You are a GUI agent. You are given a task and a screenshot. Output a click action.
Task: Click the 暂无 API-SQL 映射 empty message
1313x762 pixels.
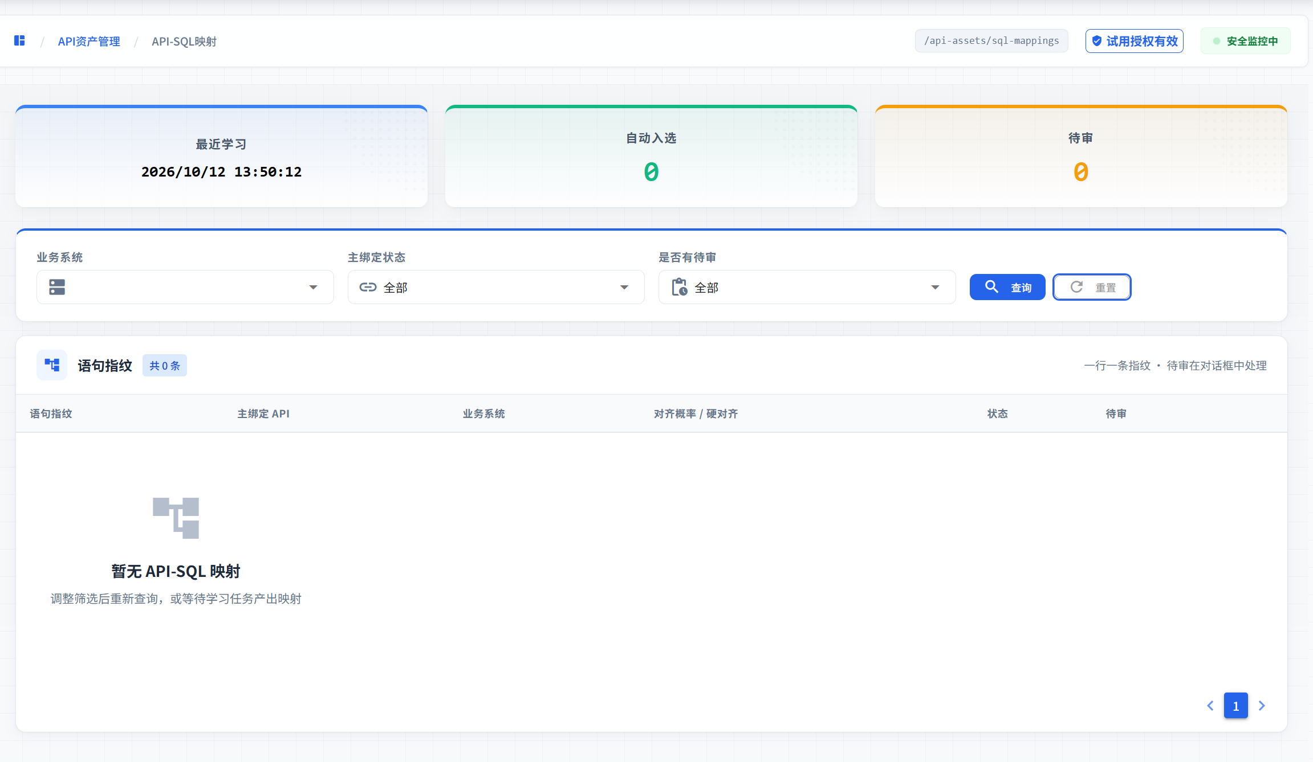click(176, 571)
